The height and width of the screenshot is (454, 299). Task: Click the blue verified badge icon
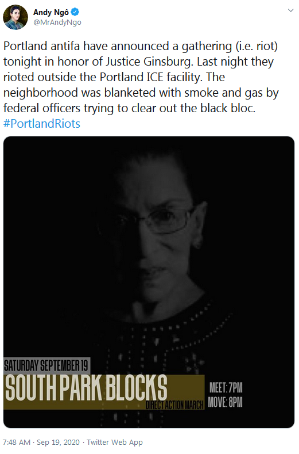point(75,12)
